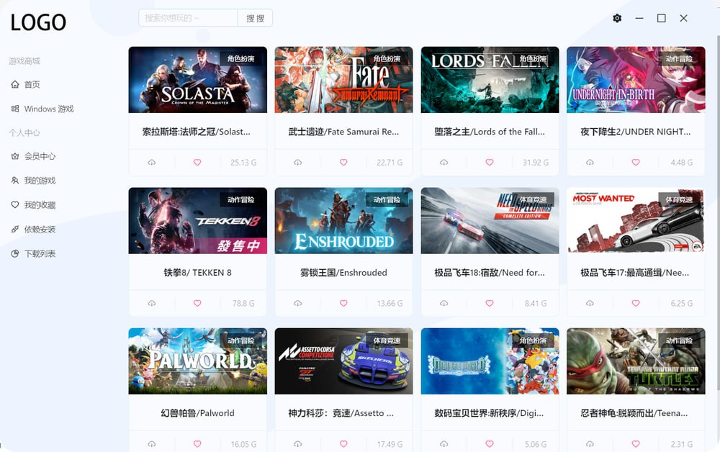The image size is (720, 452).
Task: Click the 搜搜 search button
Action: 256,17
